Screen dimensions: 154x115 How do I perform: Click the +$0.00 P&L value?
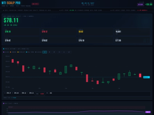149,4
